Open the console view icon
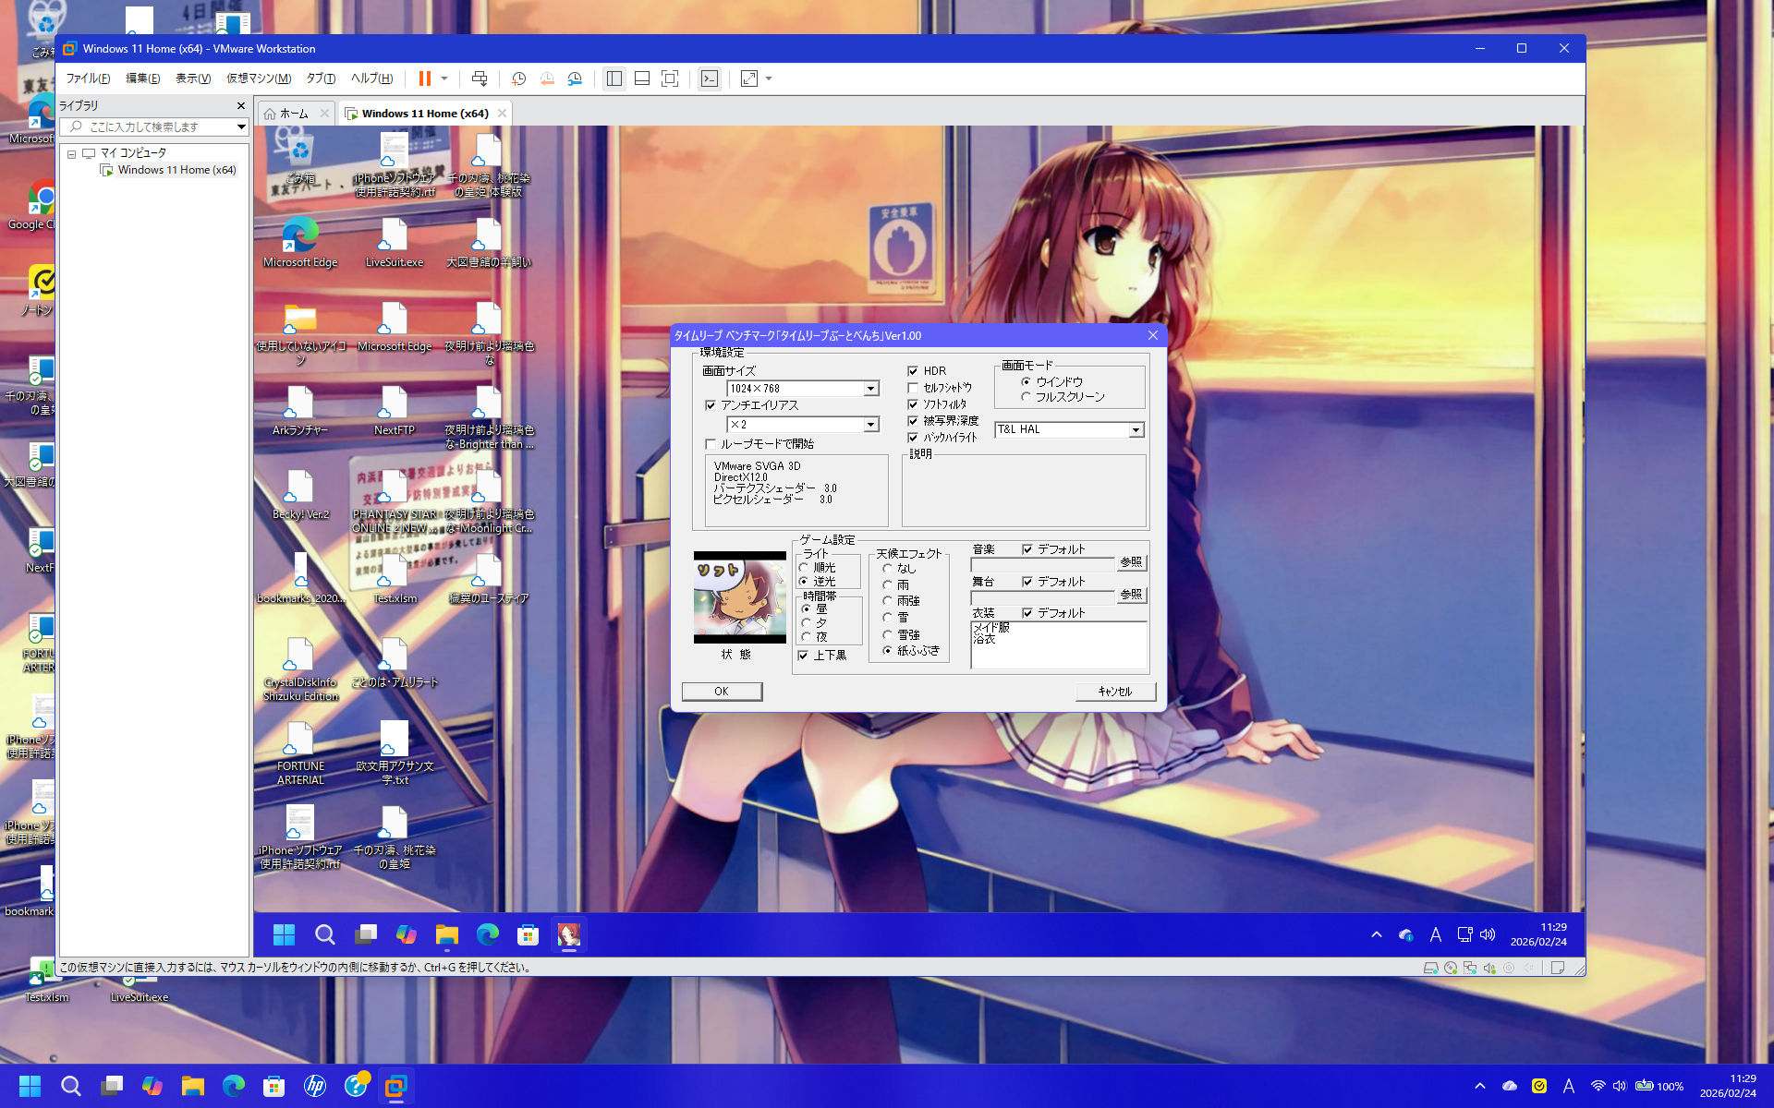The height and width of the screenshot is (1108, 1774). tap(709, 78)
